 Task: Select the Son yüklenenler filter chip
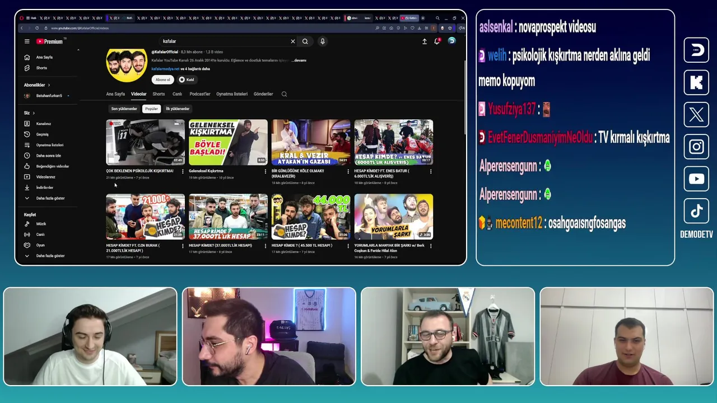[124, 109]
